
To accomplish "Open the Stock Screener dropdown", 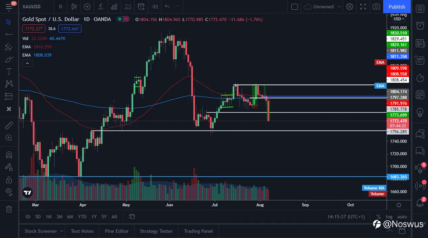I will click(44, 231).
